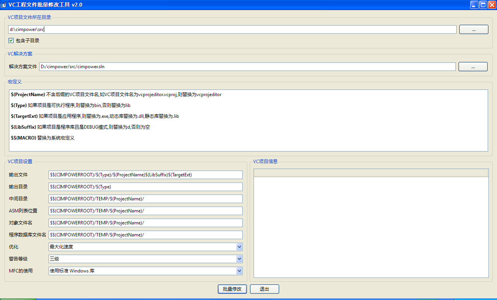Edit the 对象文件名 field
497x300 pixels.
pyautogui.click(x=146, y=223)
